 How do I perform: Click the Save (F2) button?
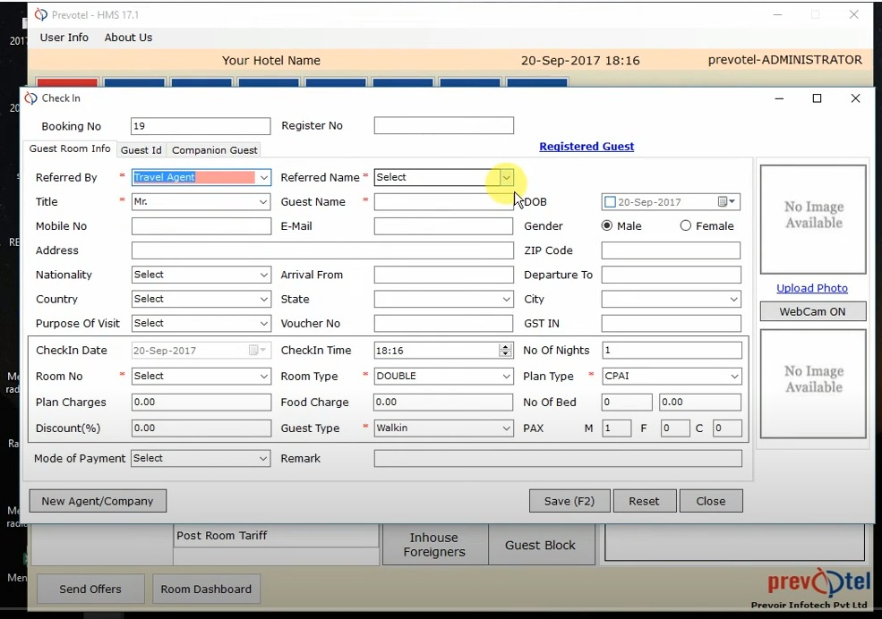[x=569, y=501]
